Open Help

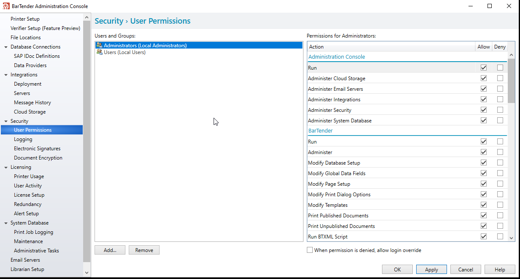[500, 270]
